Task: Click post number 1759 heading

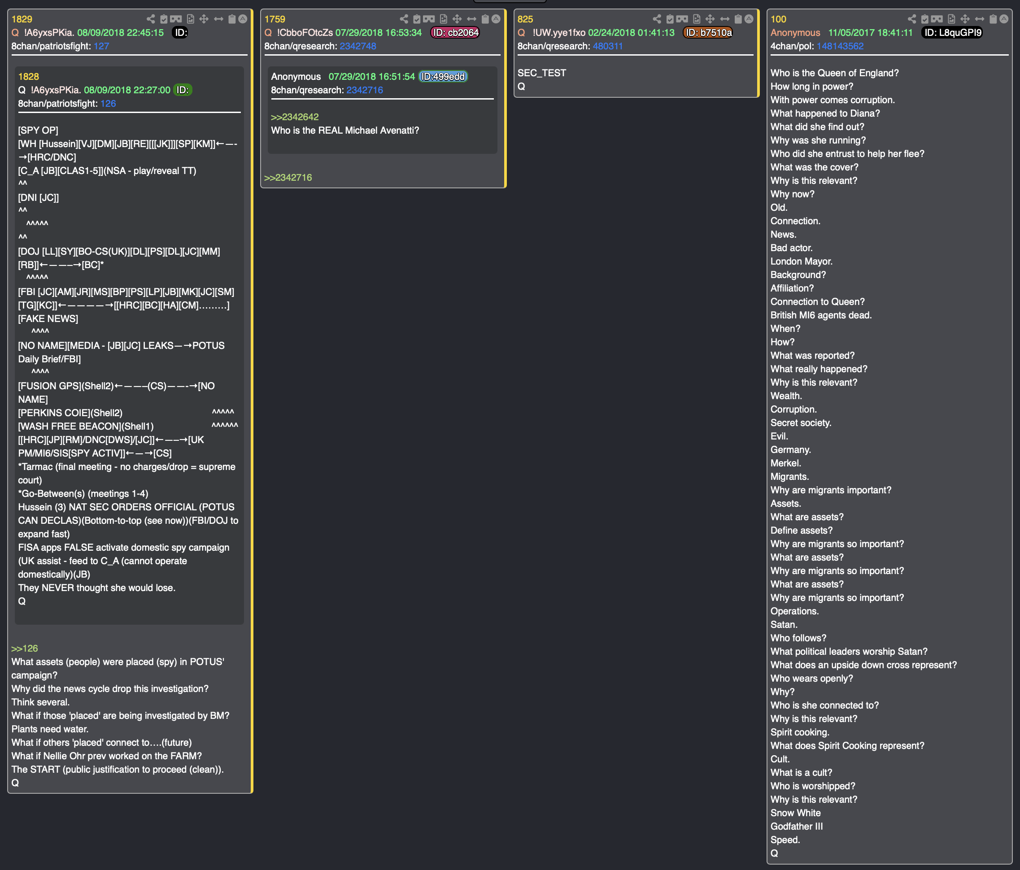Action: (275, 19)
